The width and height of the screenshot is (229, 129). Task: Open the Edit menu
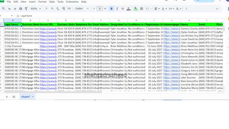click(16, 2)
